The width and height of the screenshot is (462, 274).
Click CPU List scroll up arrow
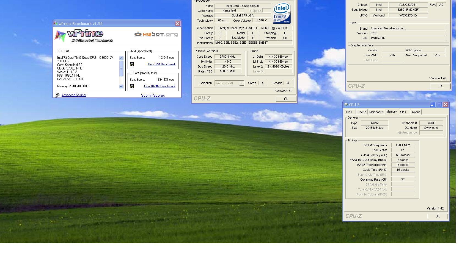[x=121, y=58]
